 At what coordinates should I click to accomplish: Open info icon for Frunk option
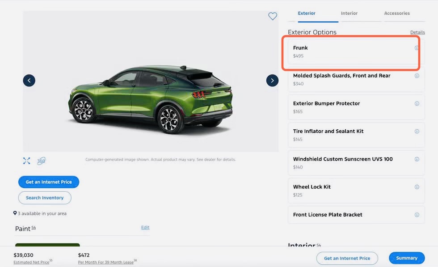coord(417,48)
